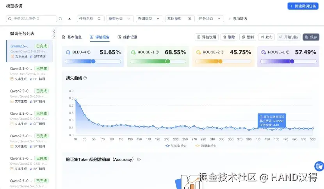This screenshot has width=324, height=189.
Task: Click the ROUGE-L purple slider handle
Action: (292, 61)
